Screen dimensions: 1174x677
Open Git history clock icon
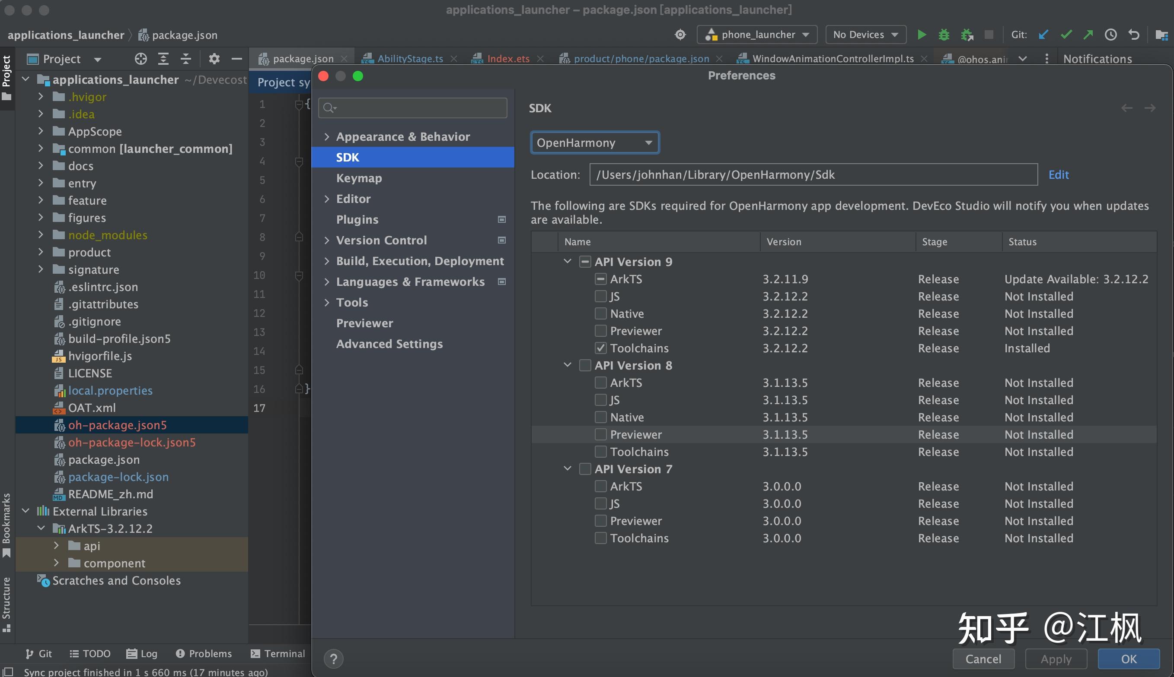tap(1111, 35)
